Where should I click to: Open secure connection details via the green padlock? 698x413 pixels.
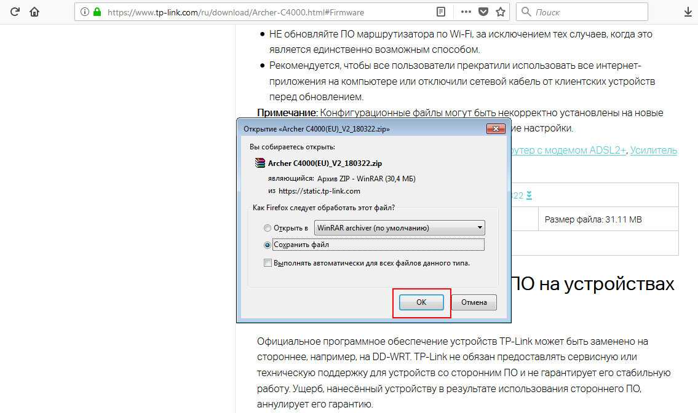[x=97, y=12]
